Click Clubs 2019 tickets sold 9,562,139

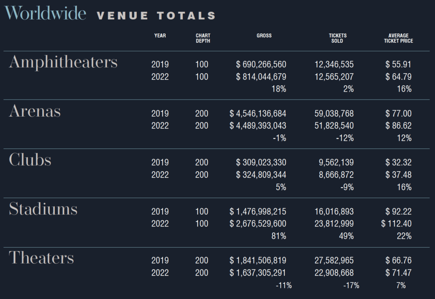[336, 162]
